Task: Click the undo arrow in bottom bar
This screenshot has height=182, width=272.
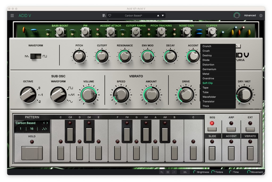Action: [x=162, y=172]
